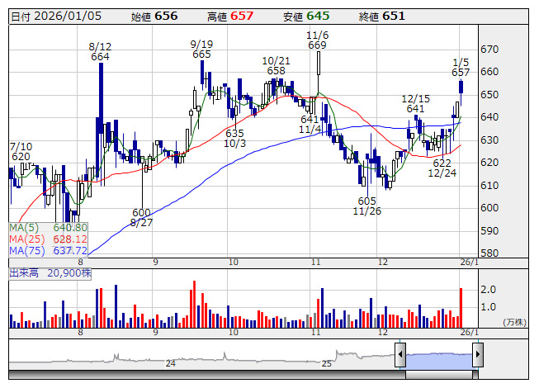Click the left range handle on navigator

[x=400, y=356]
